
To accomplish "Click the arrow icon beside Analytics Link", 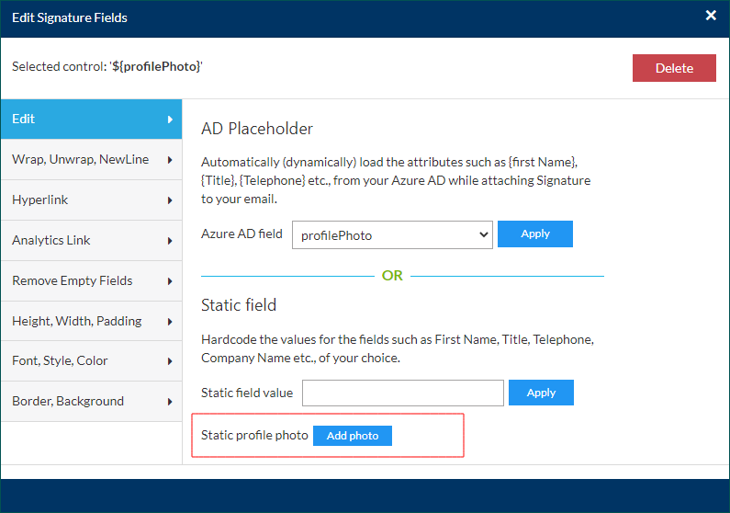I will click(x=170, y=241).
